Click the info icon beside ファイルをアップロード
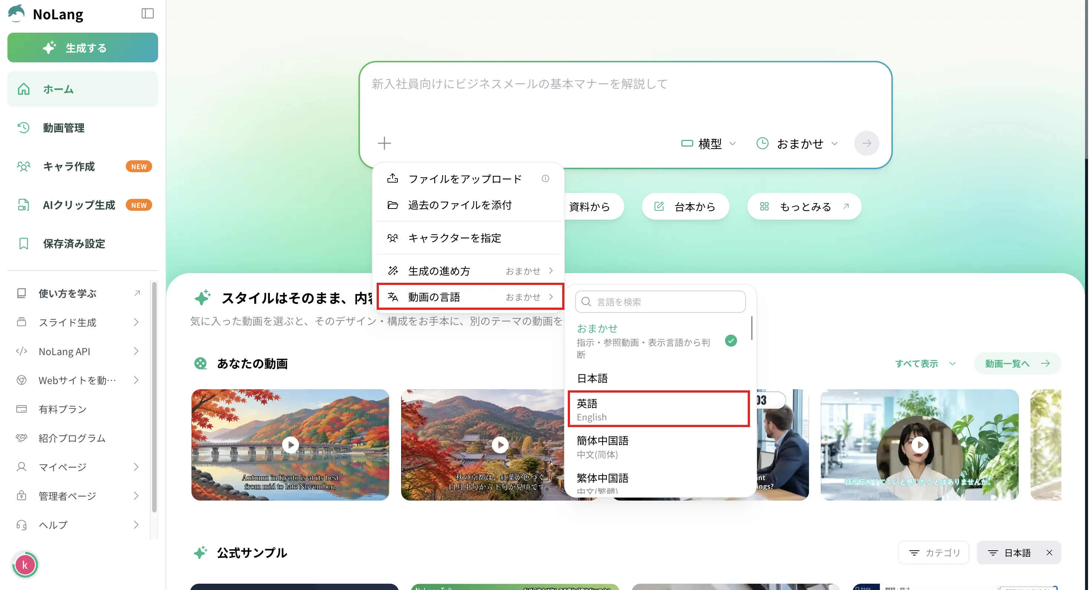The width and height of the screenshot is (1091, 590). pyautogui.click(x=546, y=179)
